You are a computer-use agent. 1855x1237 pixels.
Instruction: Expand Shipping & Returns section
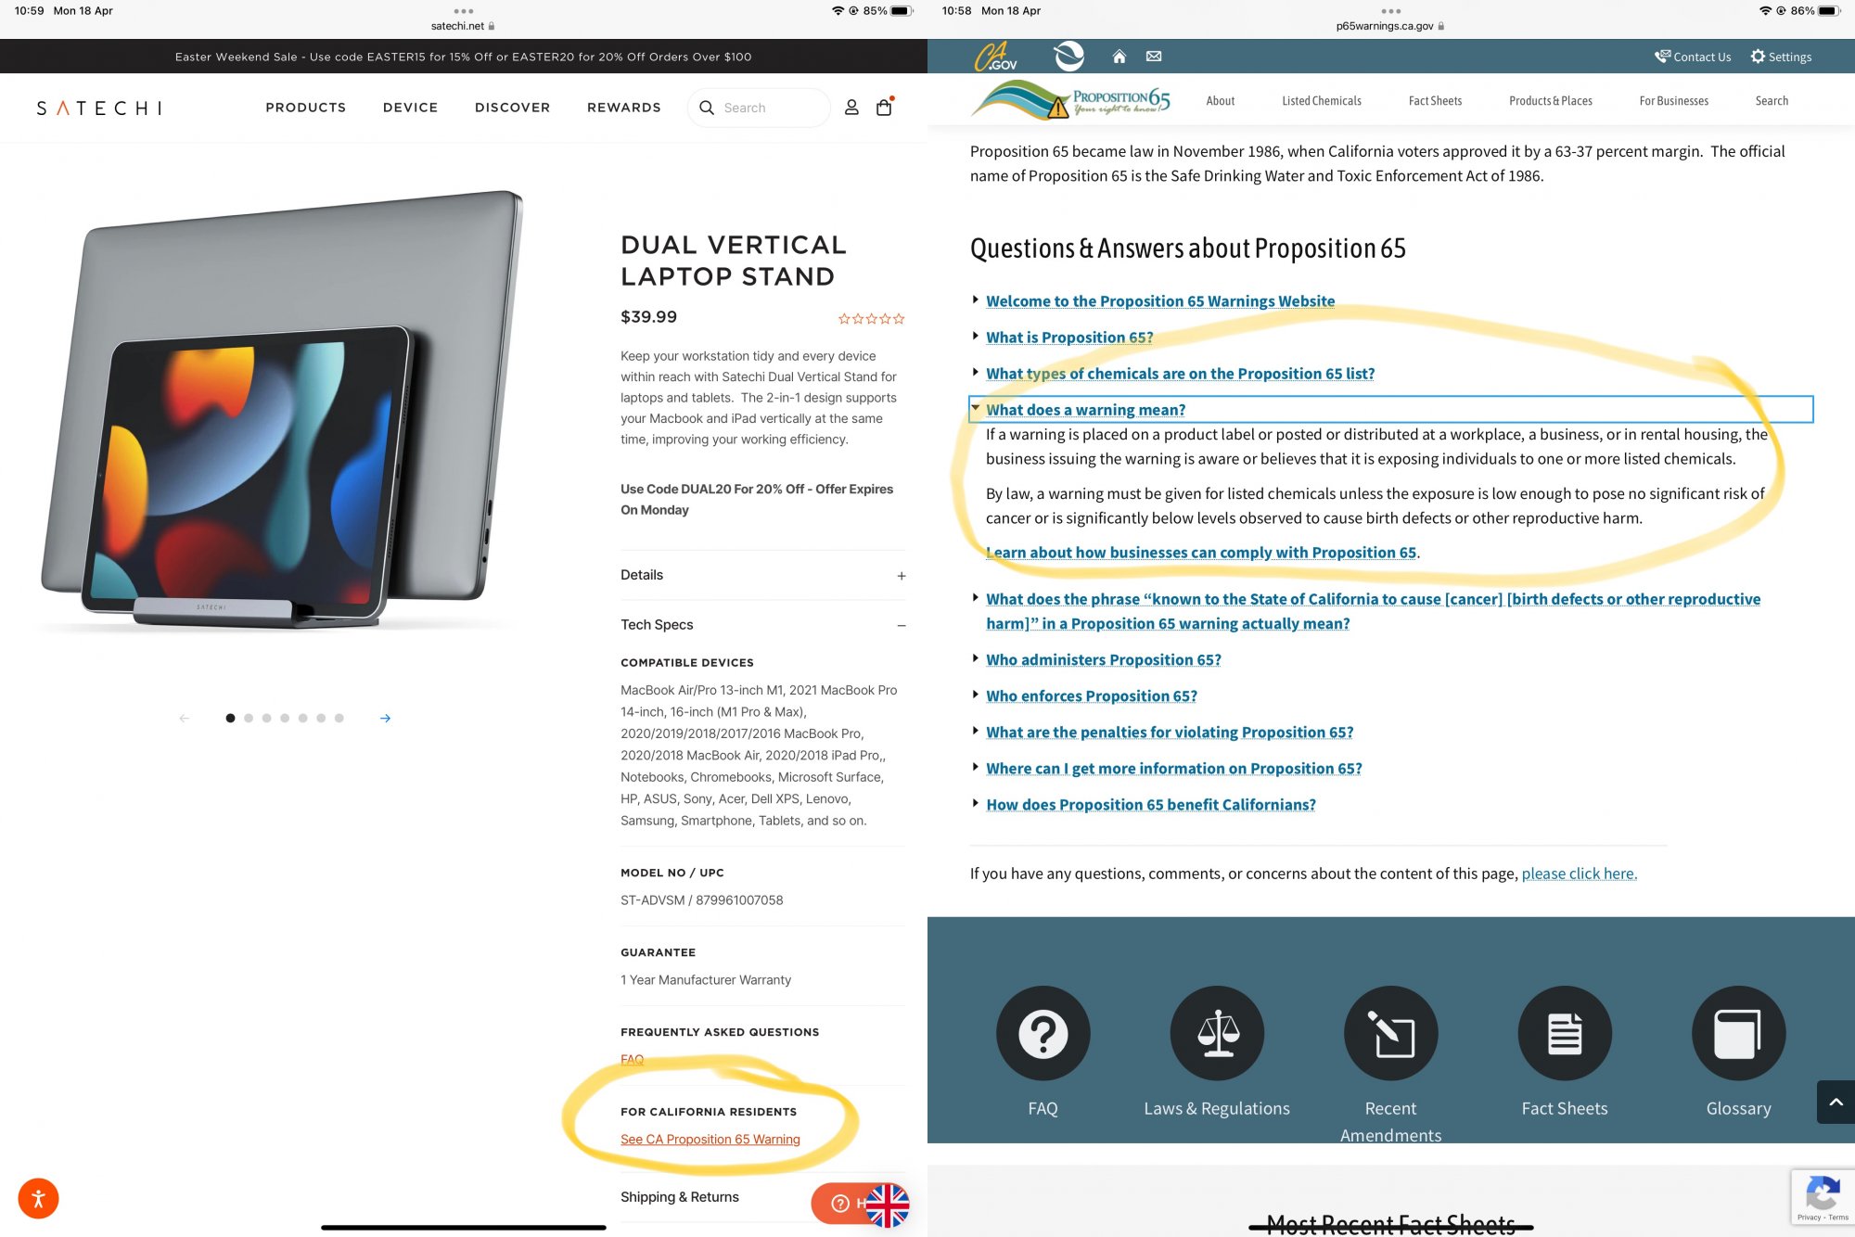point(762,1197)
